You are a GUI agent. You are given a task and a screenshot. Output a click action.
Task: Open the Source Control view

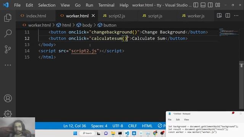click(x=8, y=49)
